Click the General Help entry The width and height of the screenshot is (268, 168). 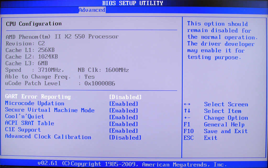click(x=224, y=125)
